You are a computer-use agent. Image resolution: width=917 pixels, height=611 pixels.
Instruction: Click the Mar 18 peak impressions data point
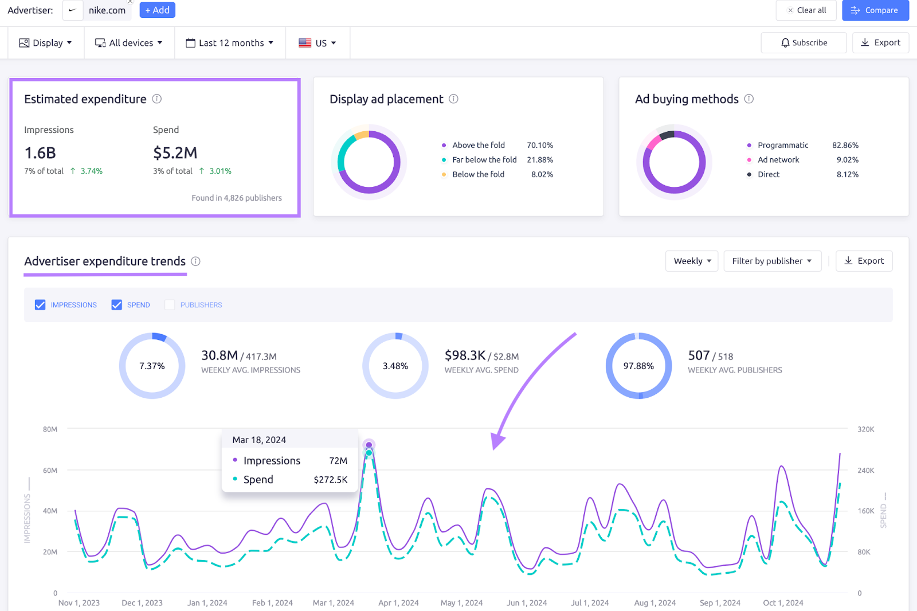click(x=369, y=445)
